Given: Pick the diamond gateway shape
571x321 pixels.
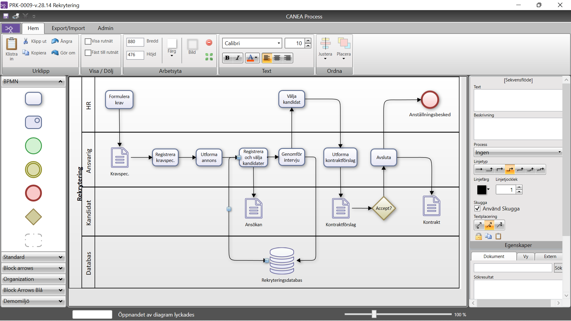Looking at the screenshot, I should [33, 217].
